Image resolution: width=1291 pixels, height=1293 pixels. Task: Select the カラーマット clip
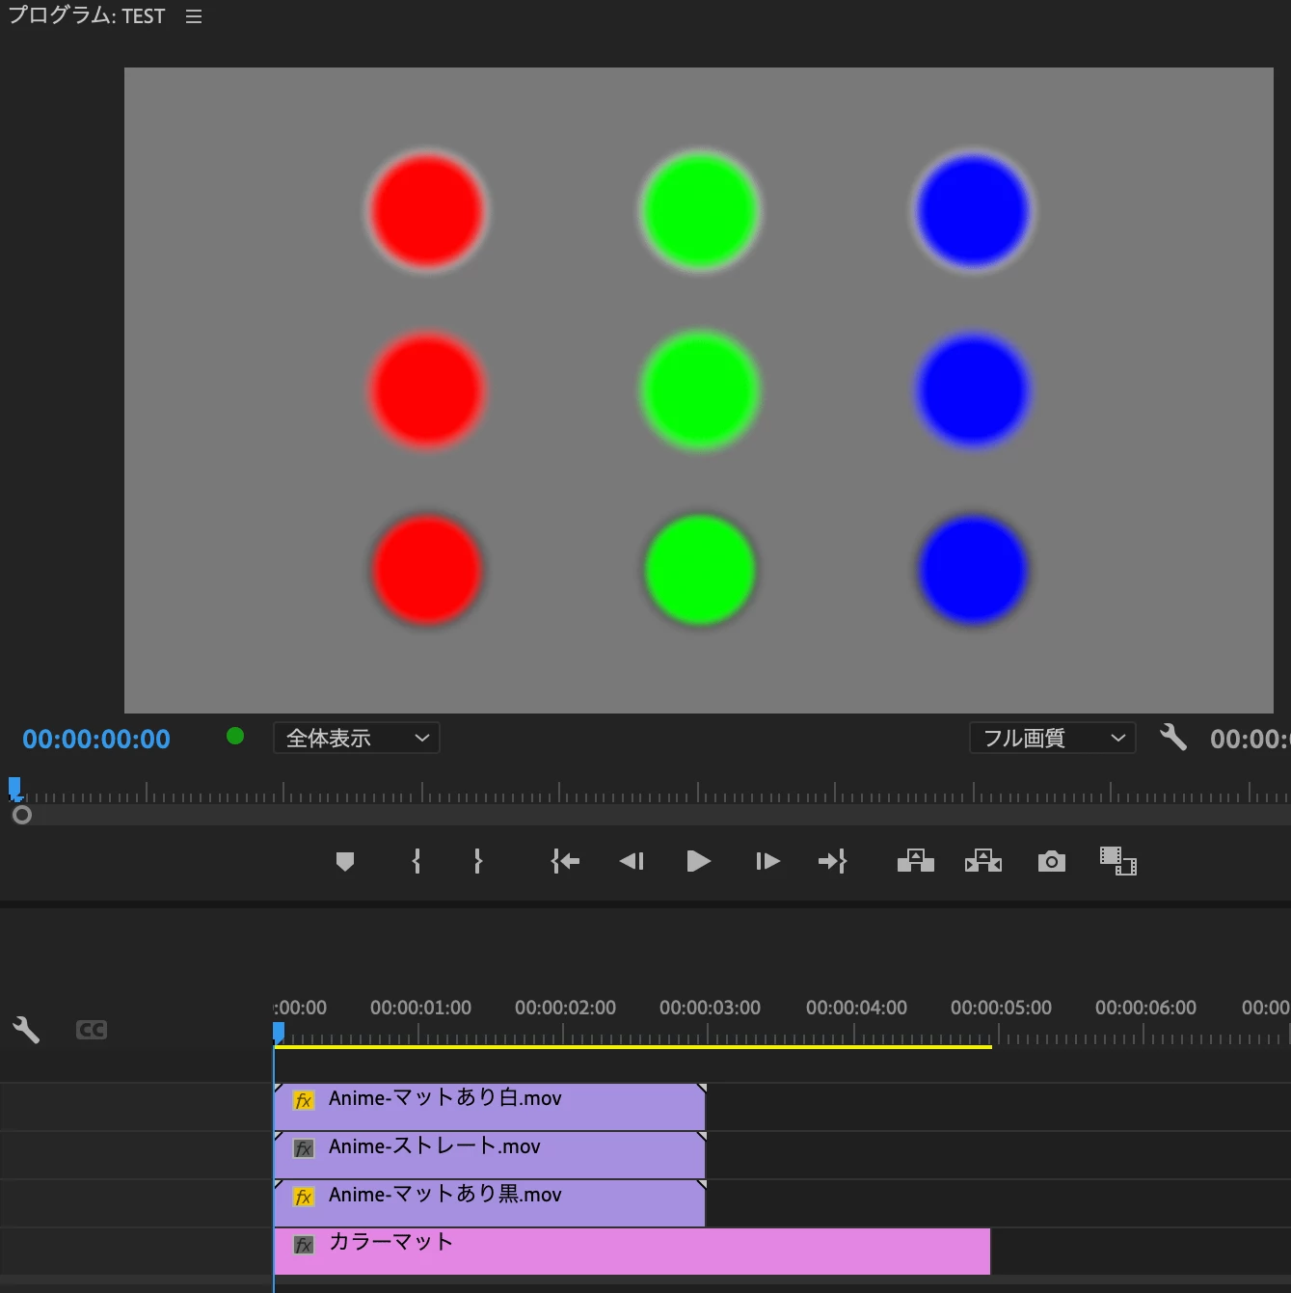[632, 1251]
